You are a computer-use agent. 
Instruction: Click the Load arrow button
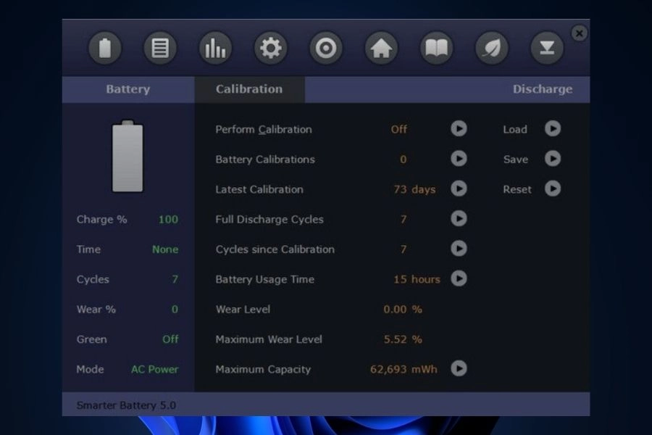pyautogui.click(x=553, y=128)
